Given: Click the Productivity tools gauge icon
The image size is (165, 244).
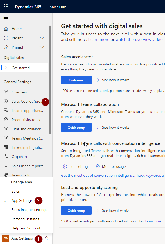Looking at the screenshot, I should click(6, 119).
